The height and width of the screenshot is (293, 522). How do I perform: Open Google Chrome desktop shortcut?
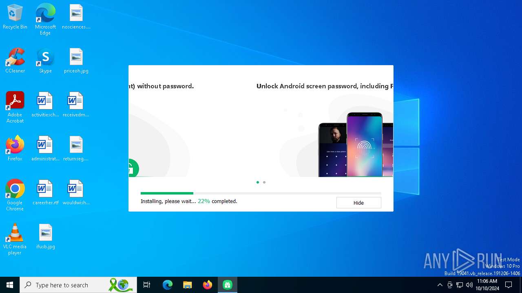coord(15,195)
